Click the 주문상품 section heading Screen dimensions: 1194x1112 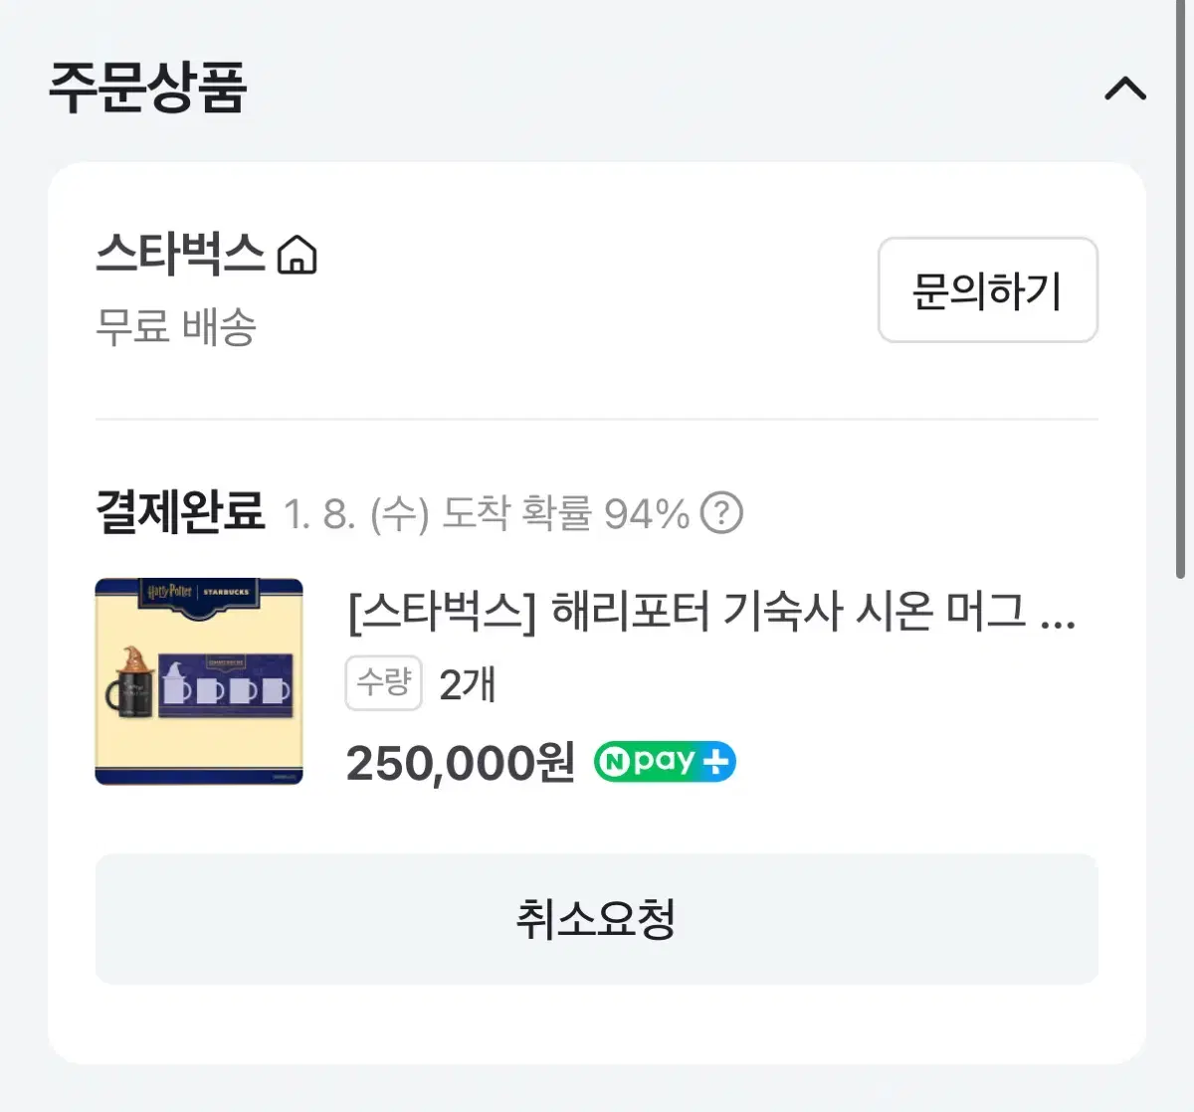[147, 89]
